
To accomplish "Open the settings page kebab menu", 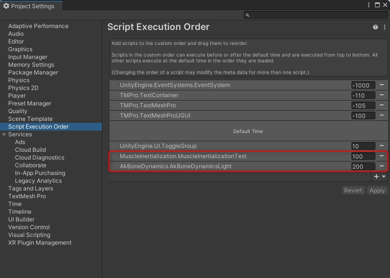I will coord(385,27).
